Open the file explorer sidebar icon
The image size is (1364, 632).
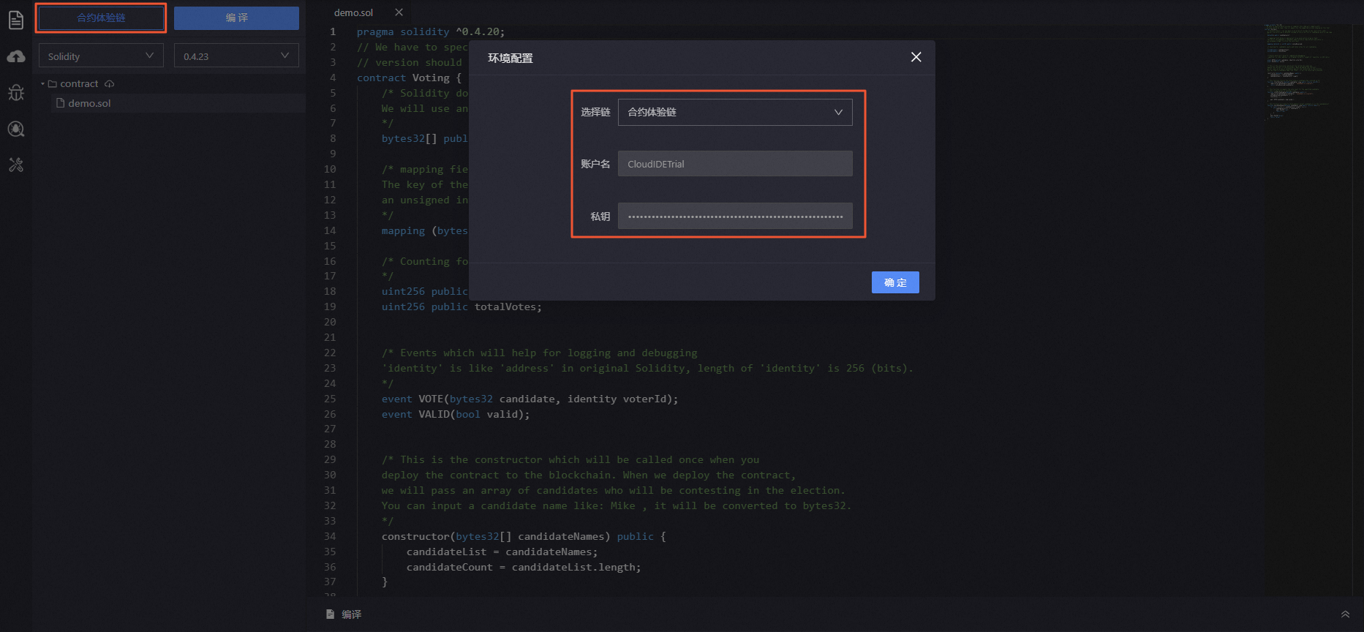[16, 20]
